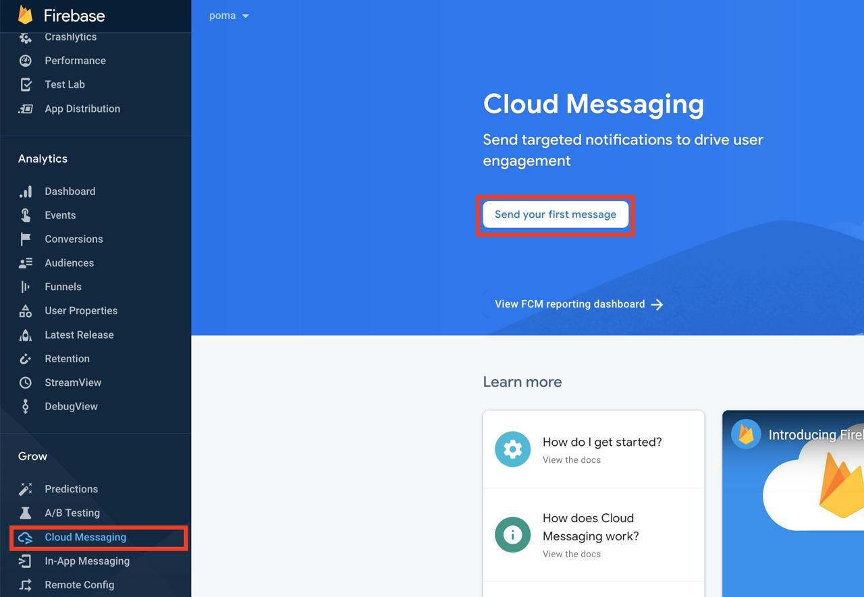Click the Funnels icon
Viewport: 864px width, 597px height.
click(26, 287)
